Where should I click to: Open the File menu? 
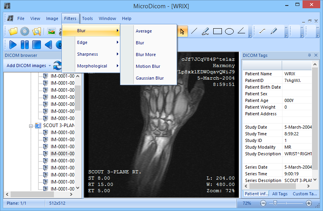[x=21, y=18]
